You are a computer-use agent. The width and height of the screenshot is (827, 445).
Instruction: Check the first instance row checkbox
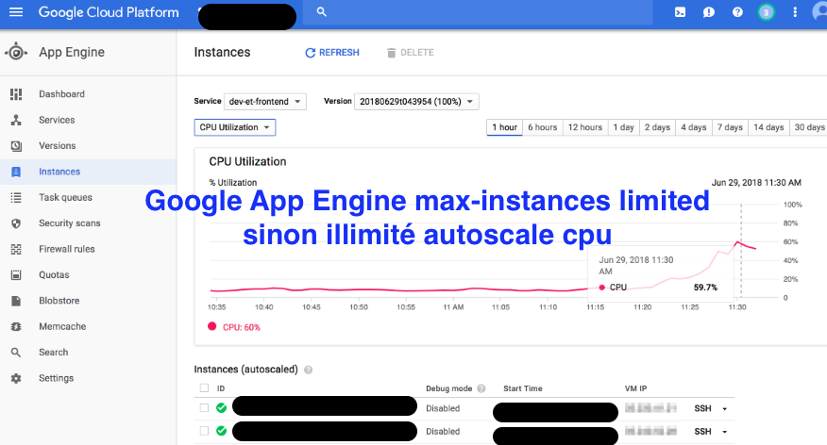(x=204, y=407)
